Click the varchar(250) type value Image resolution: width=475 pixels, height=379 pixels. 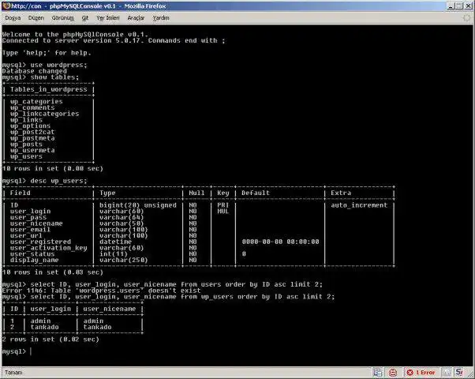(x=124, y=260)
